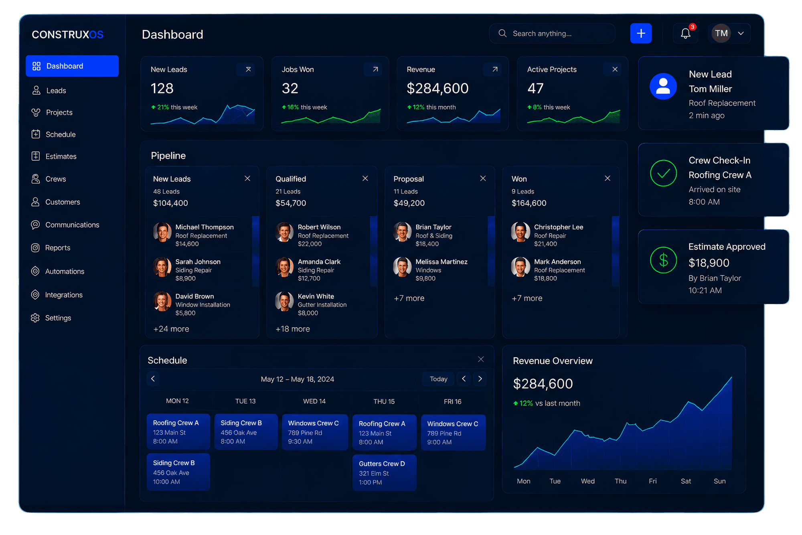Close the Proposal pipeline column
This screenshot has height=535, width=802.
click(x=483, y=178)
